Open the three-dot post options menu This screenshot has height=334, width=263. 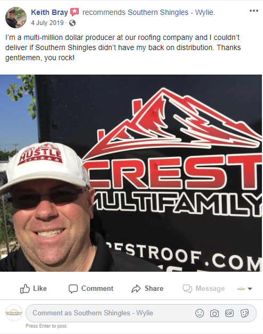(253, 11)
